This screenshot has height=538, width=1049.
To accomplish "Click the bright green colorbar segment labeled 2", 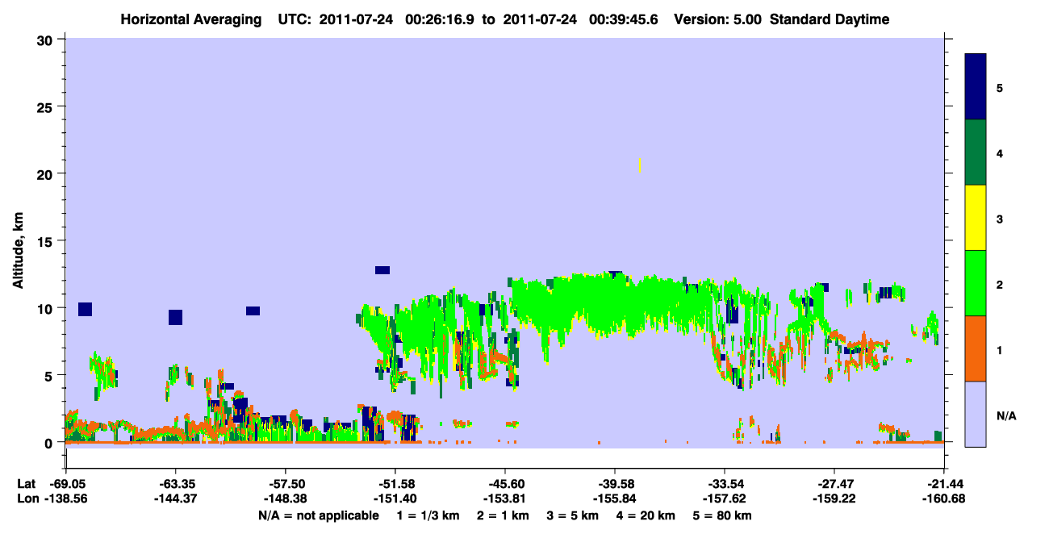I will (x=976, y=283).
